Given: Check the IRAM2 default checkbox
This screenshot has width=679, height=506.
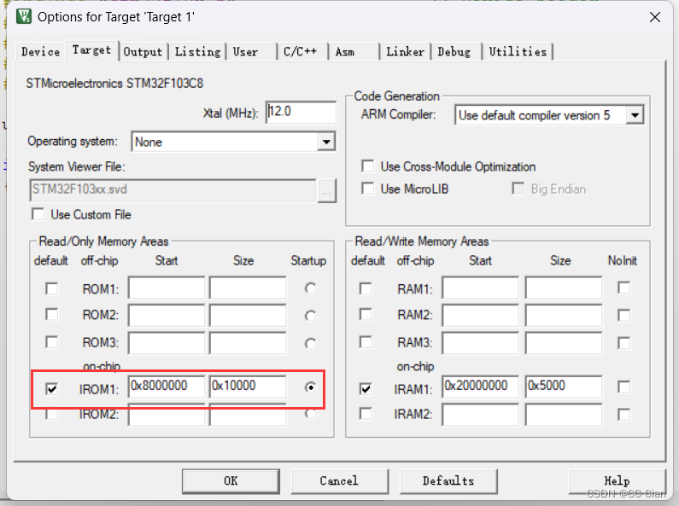Looking at the screenshot, I should pos(366,414).
